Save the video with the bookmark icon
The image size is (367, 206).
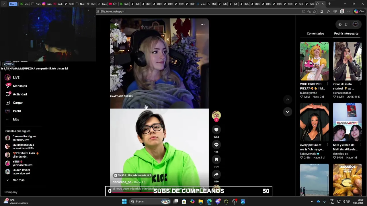[x=216, y=159]
